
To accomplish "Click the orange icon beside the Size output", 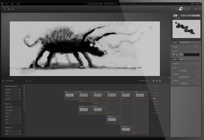I will click(x=151, y=99).
